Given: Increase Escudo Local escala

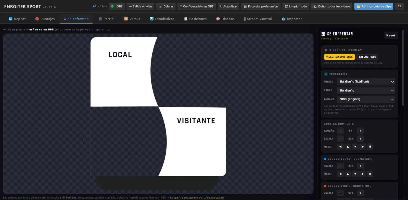Looking at the screenshot, I should coord(361,166).
